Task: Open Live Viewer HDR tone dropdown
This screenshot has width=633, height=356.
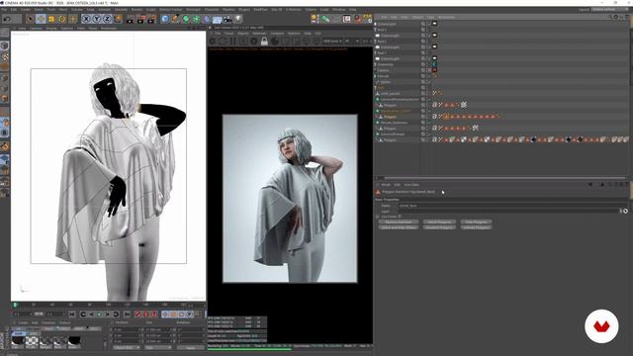Action: click(332, 42)
